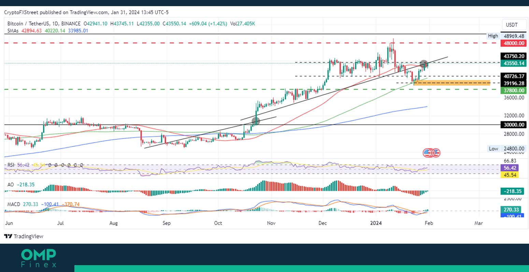529x272 pixels.
Task: Click the green -218.35 AO axis label
Action: click(x=512, y=191)
